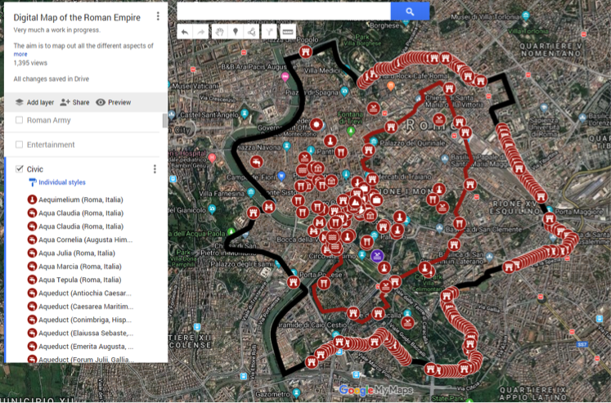611x403 pixels.
Task: Select the hand pan tool
Action: tap(219, 32)
